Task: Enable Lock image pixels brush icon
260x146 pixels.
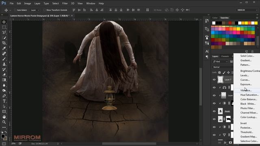Action: (224, 73)
